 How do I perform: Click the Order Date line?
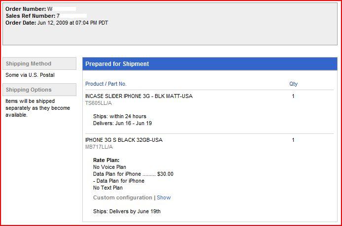coord(57,23)
